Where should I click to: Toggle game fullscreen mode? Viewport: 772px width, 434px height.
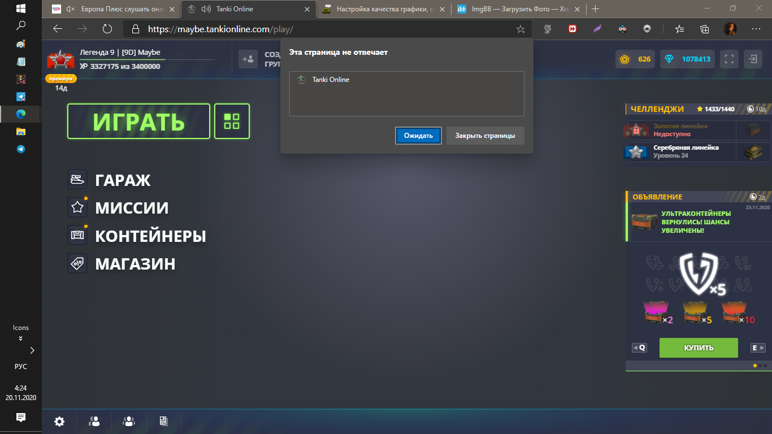click(x=729, y=59)
